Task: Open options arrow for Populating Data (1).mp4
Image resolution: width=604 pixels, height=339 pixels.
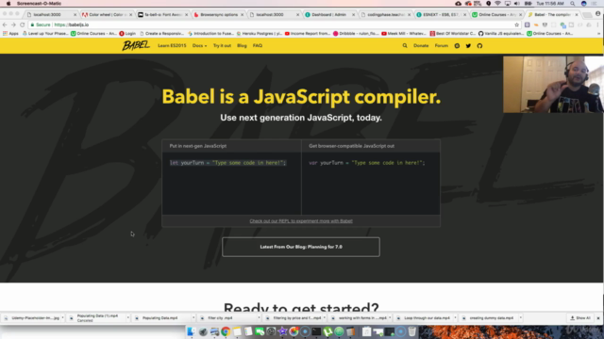Action: click(x=128, y=318)
